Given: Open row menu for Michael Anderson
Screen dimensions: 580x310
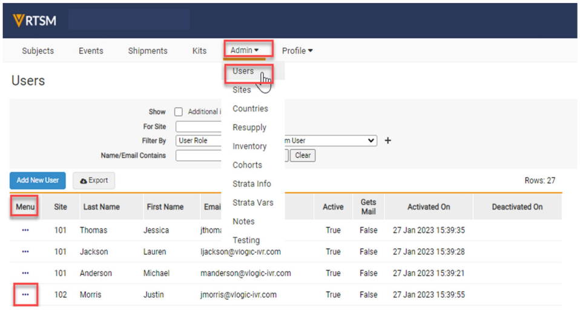Looking at the screenshot, I should click(x=25, y=273).
